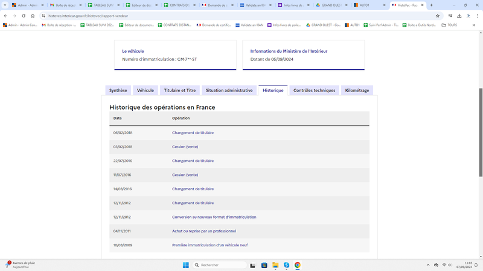Switch to the Gmail Boîte de réception tab
Image resolution: width=483 pixels, height=271 pixels.
click(x=65, y=5)
